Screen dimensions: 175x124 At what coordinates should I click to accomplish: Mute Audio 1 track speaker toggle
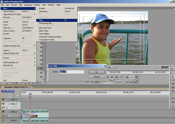tap(3, 120)
